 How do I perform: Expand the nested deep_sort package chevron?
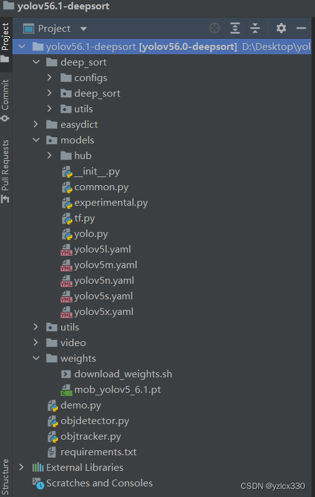coord(49,93)
